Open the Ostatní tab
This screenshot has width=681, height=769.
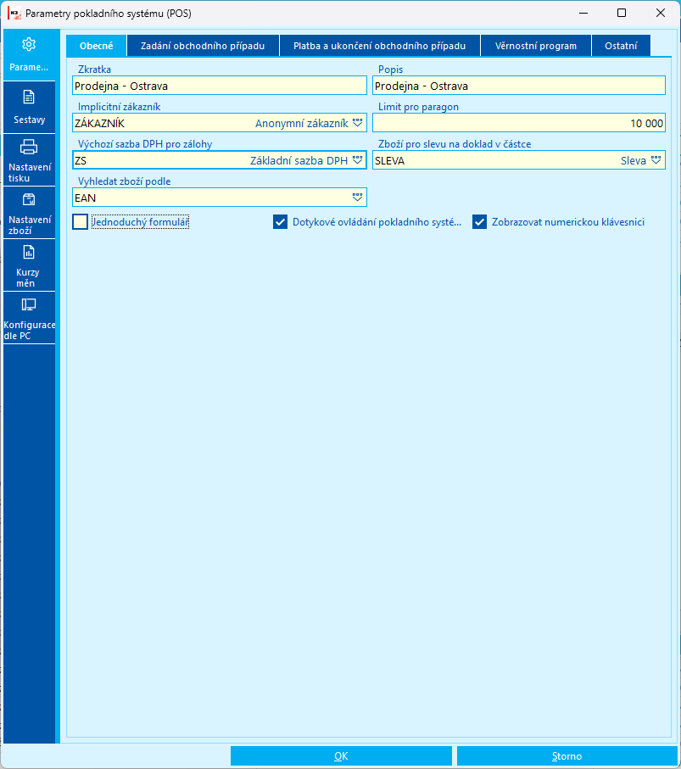click(x=621, y=46)
